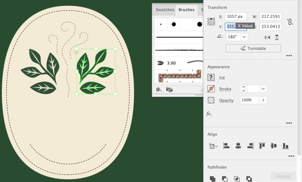Open more options in the Transform section
The image size is (302, 182).
point(289,56)
